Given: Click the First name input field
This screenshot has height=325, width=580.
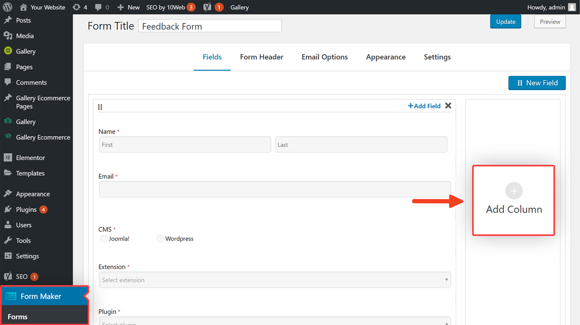Looking at the screenshot, I should (x=185, y=145).
